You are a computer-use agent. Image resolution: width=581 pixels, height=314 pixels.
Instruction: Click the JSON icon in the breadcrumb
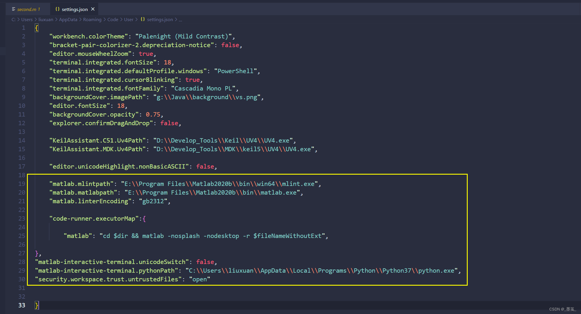pos(143,19)
